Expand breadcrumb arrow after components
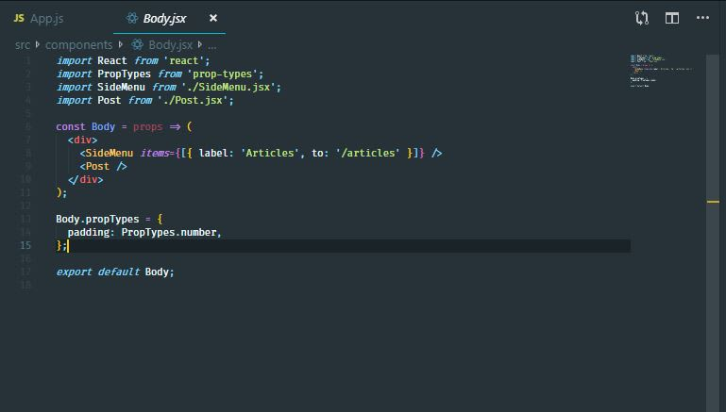The height and width of the screenshot is (412, 726). click(121, 44)
